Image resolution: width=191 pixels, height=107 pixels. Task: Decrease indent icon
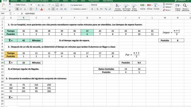(x=61, y=9)
